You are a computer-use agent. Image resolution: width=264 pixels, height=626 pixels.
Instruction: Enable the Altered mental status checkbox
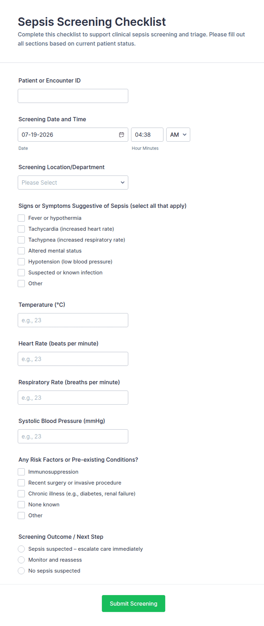click(x=21, y=251)
